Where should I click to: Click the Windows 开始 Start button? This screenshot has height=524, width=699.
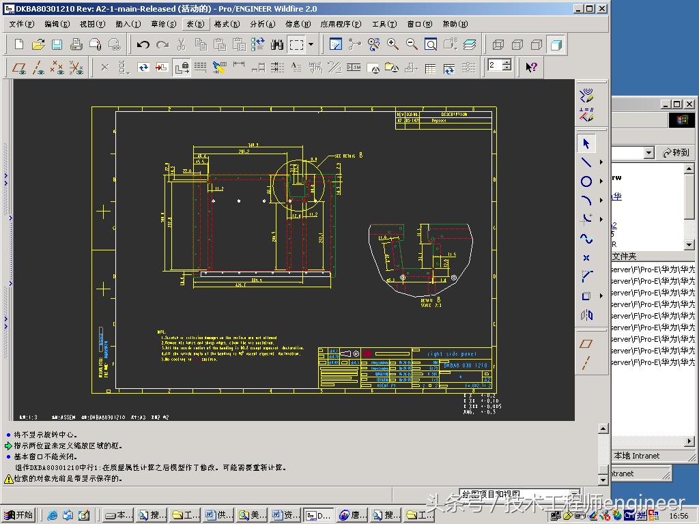(18, 515)
